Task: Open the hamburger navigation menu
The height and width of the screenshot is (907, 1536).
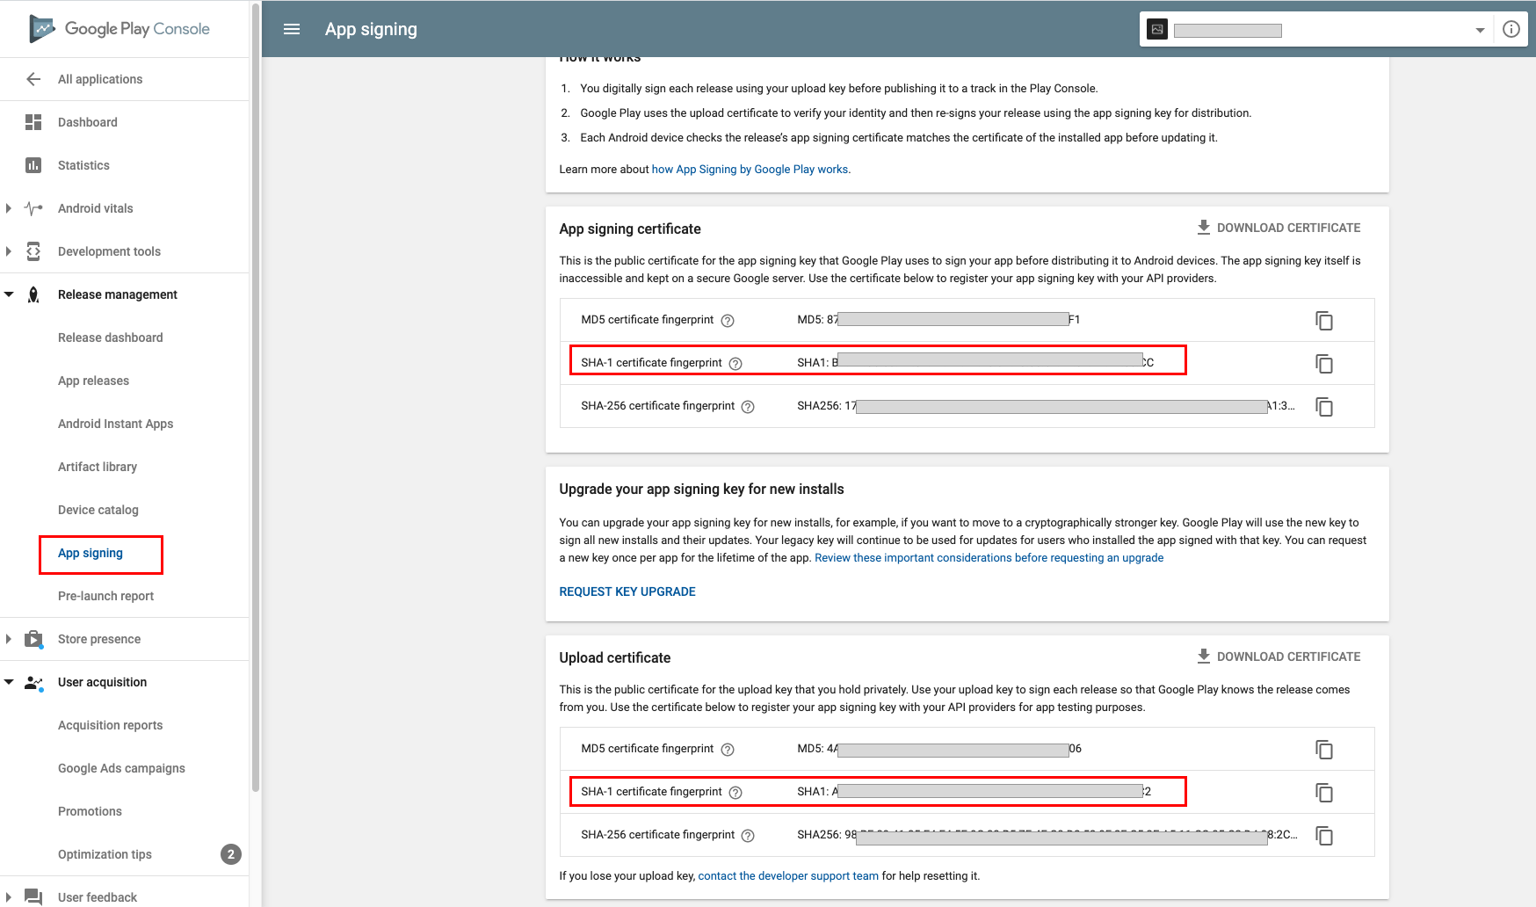Action: 292,29
